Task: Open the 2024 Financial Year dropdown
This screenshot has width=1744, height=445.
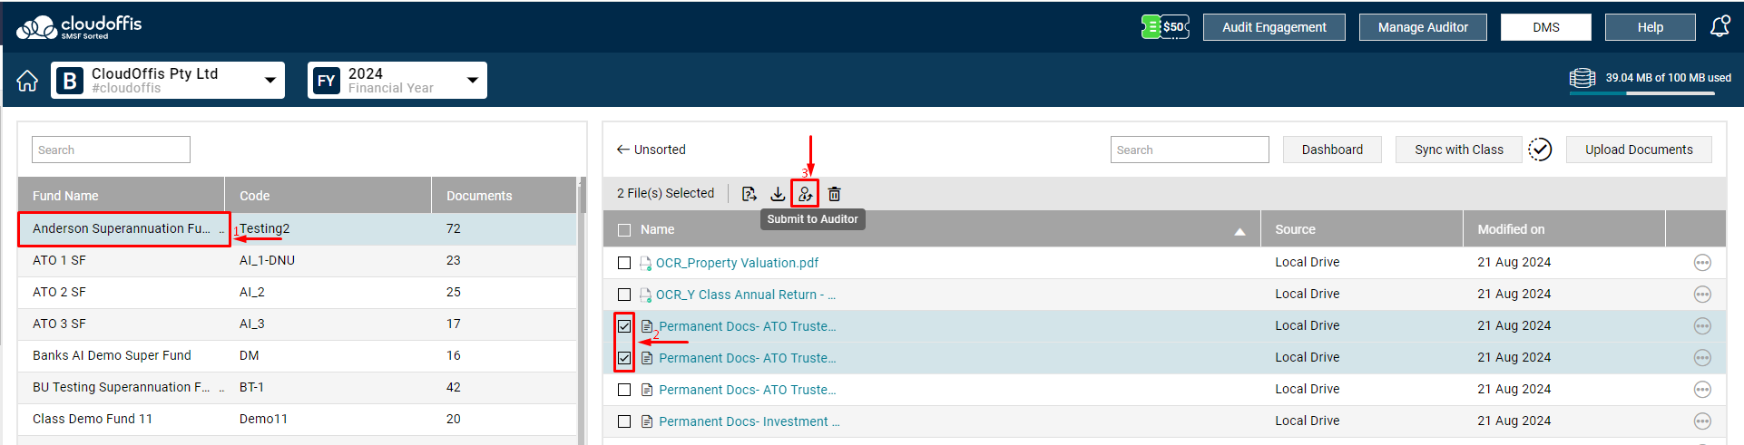Action: (397, 80)
